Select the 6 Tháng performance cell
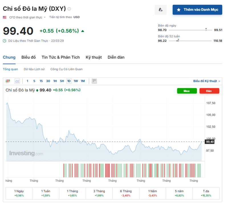 click(x=126, y=193)
